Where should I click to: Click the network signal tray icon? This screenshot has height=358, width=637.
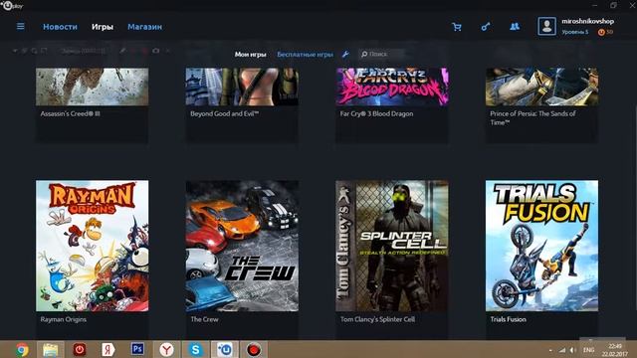(x=562, y=350)
